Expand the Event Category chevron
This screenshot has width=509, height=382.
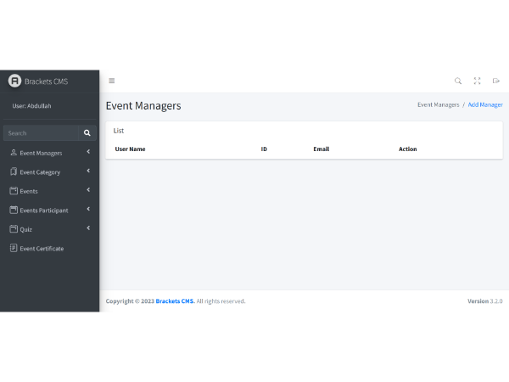tap(88, 171)
